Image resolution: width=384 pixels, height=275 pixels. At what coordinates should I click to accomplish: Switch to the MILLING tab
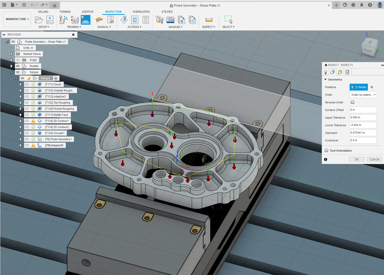[x=43, y=12]
